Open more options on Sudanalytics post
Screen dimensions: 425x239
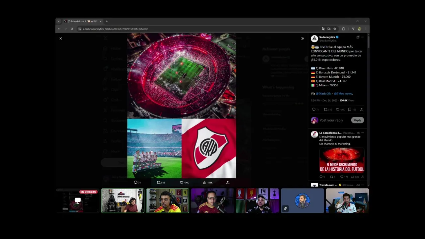[x=363, y=37]
